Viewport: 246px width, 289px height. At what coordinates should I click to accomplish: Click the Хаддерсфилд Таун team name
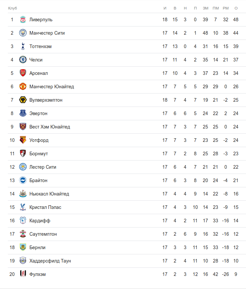coord(50,261)
